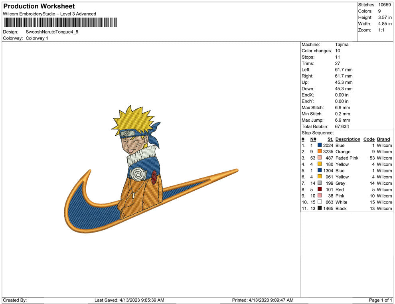Click the Blue 1304 color swatch
Screen dimensions: 395x304
point(320,170)
